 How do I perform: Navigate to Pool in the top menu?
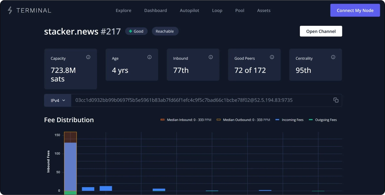pos(240,10)
